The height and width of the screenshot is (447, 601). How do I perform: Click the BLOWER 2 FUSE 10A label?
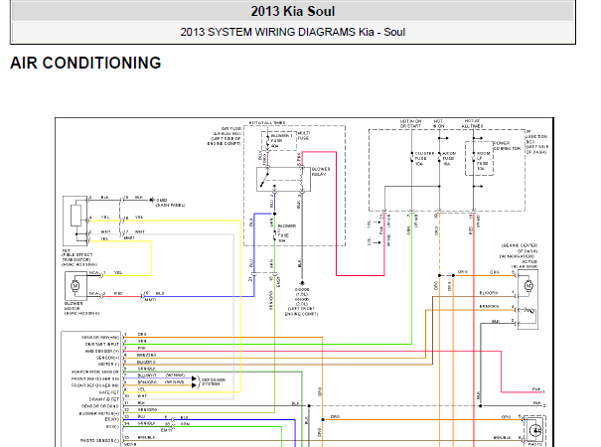coord(285,233)
